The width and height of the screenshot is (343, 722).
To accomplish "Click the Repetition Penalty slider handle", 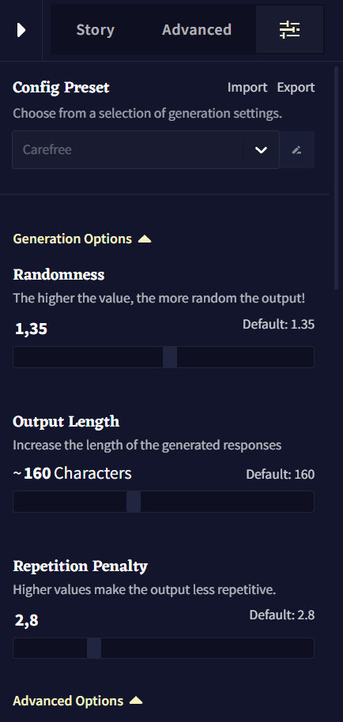I will click(94, 648).
